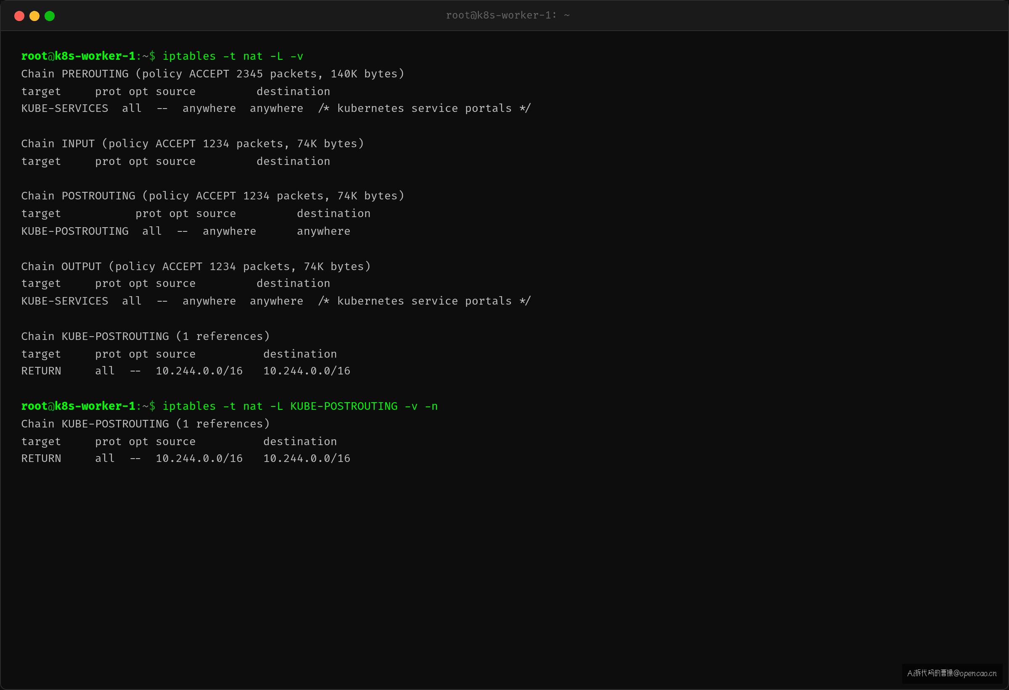Click the yellow minimize window button
This screenshot has height=690, width=1009.
(34, 16)
